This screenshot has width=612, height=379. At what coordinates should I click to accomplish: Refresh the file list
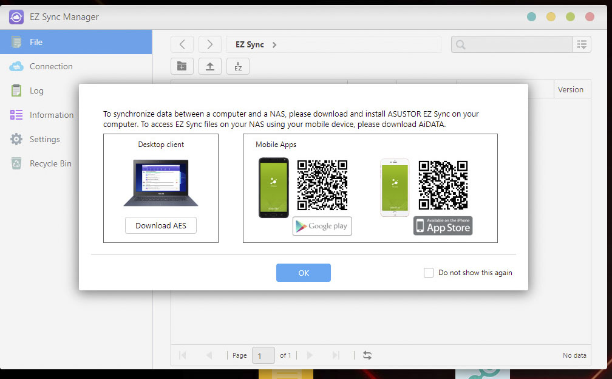pyautogui.click(x=367, y=355)
